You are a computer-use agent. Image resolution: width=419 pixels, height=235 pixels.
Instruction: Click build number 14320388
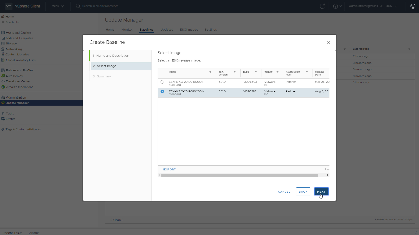(250, 91)
